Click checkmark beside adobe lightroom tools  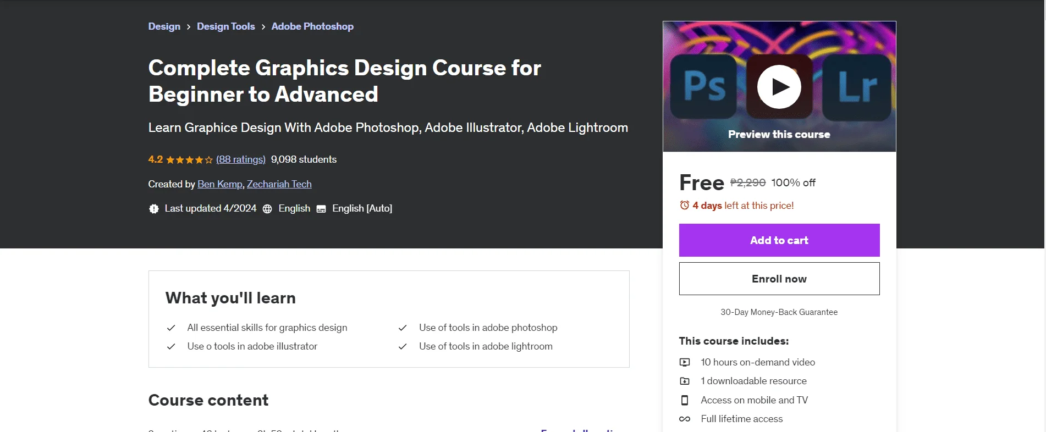click(403, 346)
